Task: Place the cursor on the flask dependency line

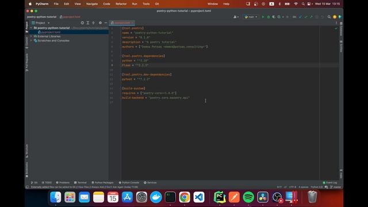Action: click(x=135, y=65)
